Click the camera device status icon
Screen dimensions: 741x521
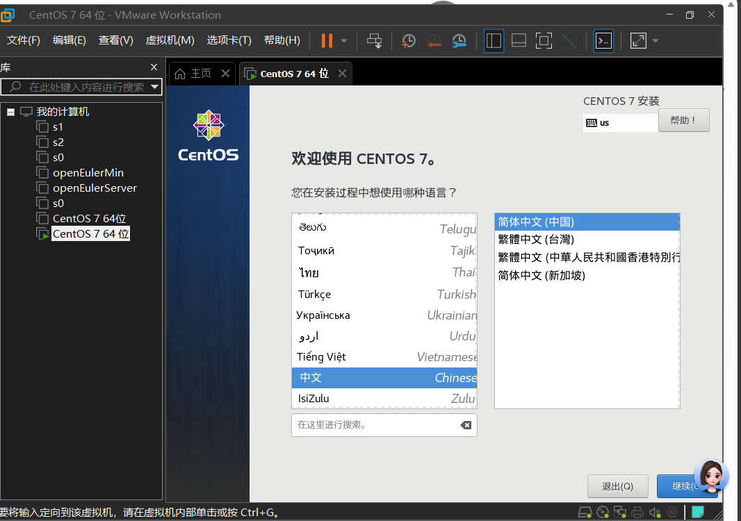click(672, 513)
